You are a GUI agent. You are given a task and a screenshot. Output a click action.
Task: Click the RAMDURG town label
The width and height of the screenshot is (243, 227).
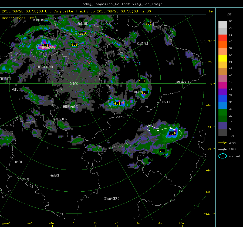point(39,20)
